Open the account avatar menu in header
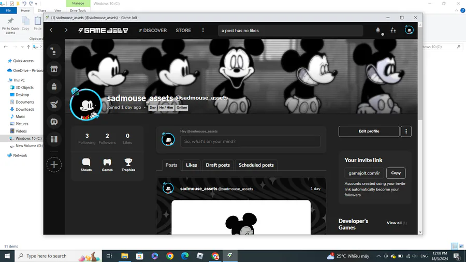 (409, 30)
